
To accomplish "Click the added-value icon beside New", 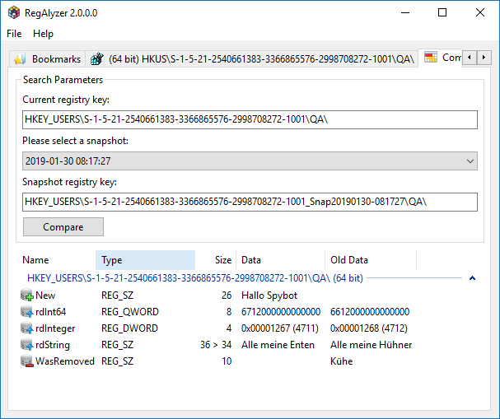I will [27, 295].
